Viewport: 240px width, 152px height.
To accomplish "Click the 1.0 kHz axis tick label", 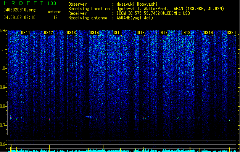I will (3, 68).
